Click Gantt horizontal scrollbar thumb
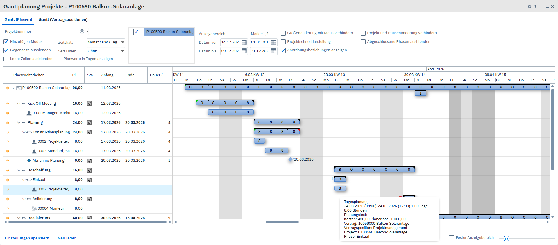 click(x=282, y=222)
